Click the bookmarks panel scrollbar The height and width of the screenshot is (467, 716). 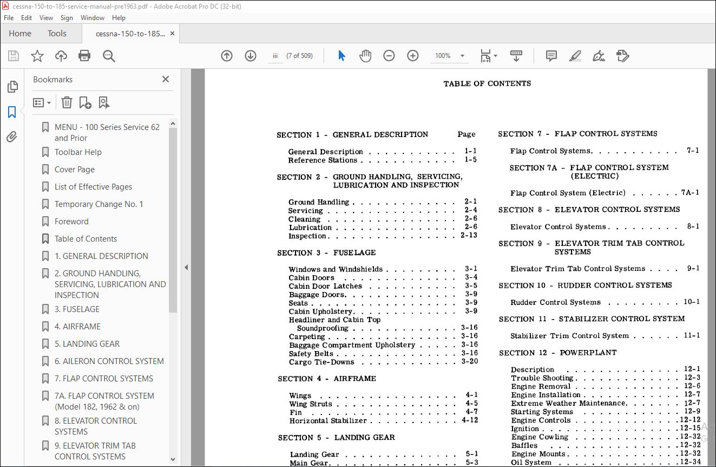pyautogui.click(x=173, y=219)
